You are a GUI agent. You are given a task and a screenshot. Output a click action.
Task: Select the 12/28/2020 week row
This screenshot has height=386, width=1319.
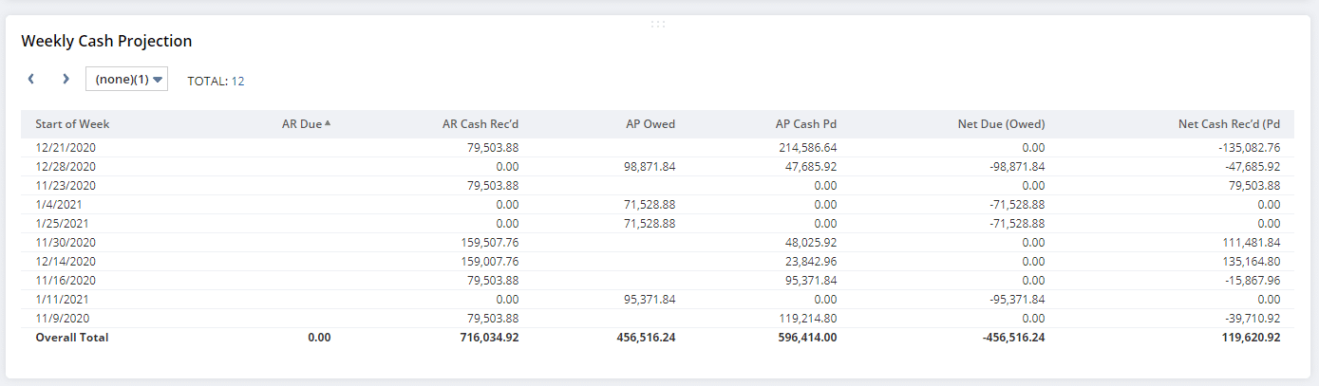tap(66, 167)
